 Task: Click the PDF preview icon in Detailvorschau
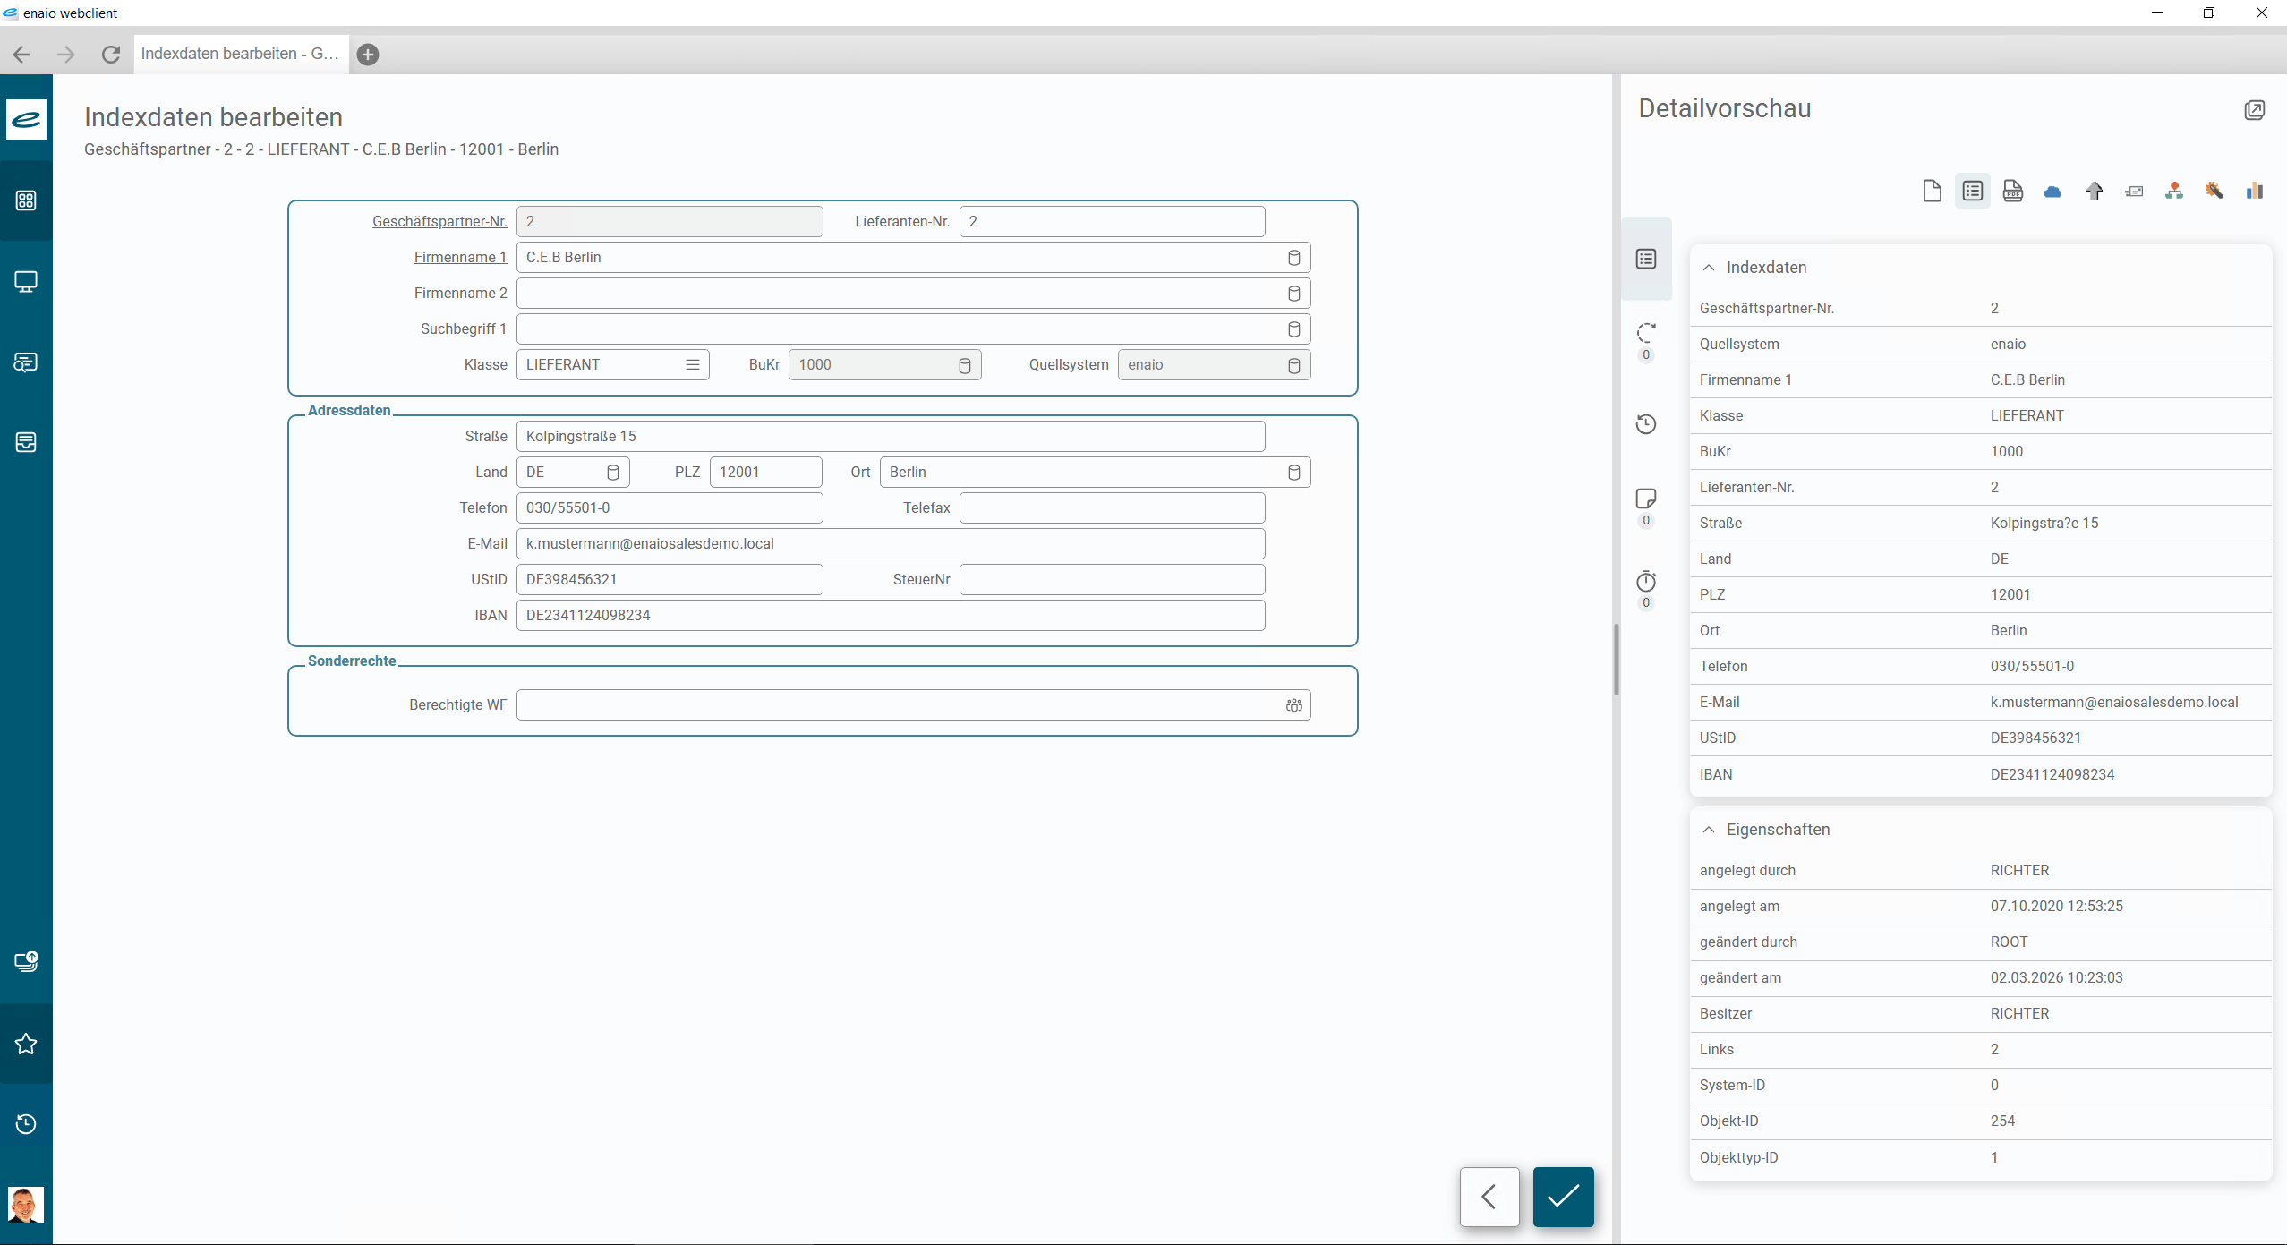pos(2012,191)
